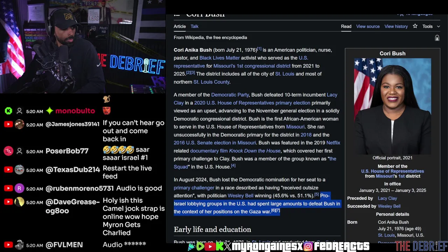Click the platform icon beside PoserBob77's row
448x252 pixels.
pos(8,151)
